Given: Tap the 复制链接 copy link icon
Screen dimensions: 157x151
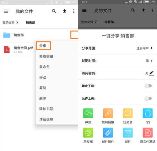Looking at the screenshot, I should click(x=108, y=113).
